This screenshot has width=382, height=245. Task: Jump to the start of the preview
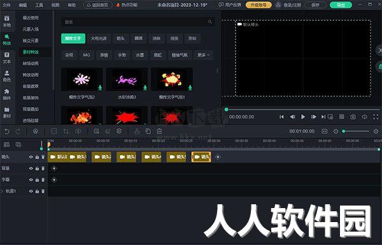click(281, 117)
